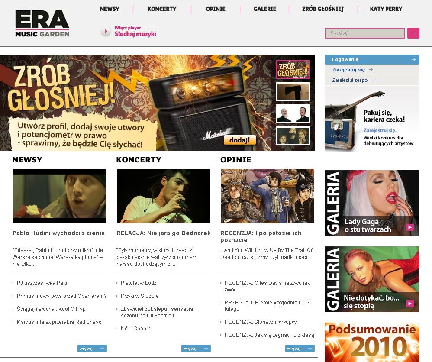
Task: Select the two men banner thumbnail
Action: pyautogui.click(x=293, y=113)
